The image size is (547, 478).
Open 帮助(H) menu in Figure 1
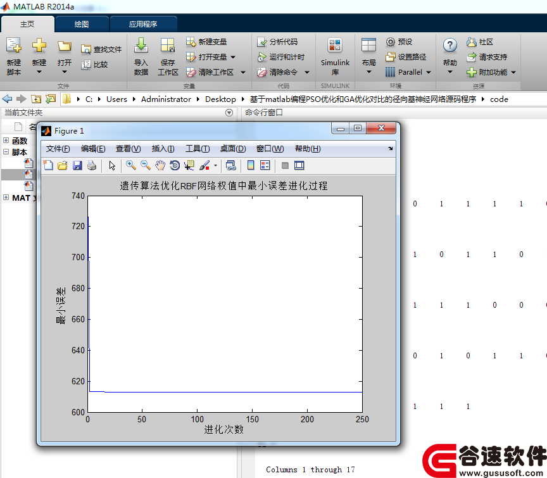coord(308,149)
